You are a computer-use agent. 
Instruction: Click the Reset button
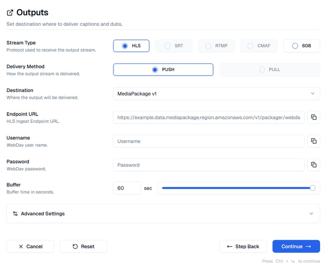(83, 247)
